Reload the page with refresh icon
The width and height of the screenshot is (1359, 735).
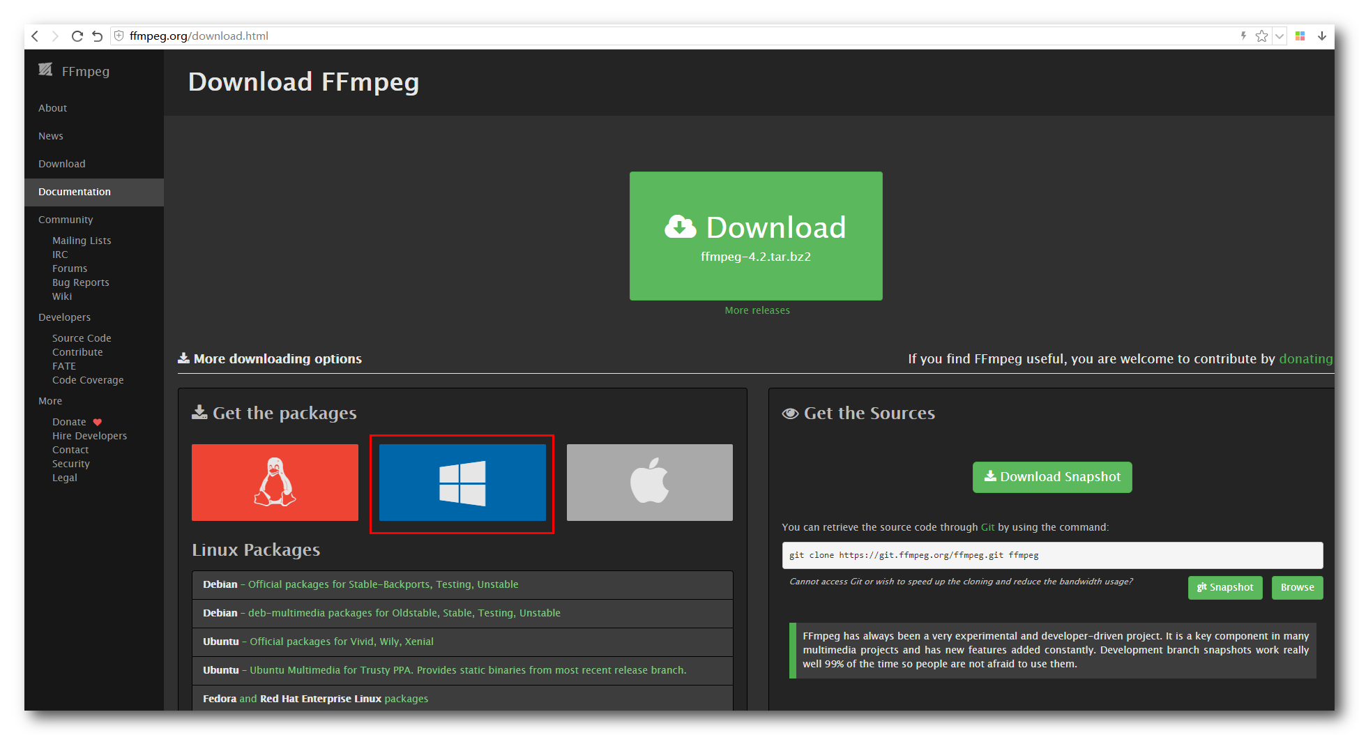coord(77,36)
